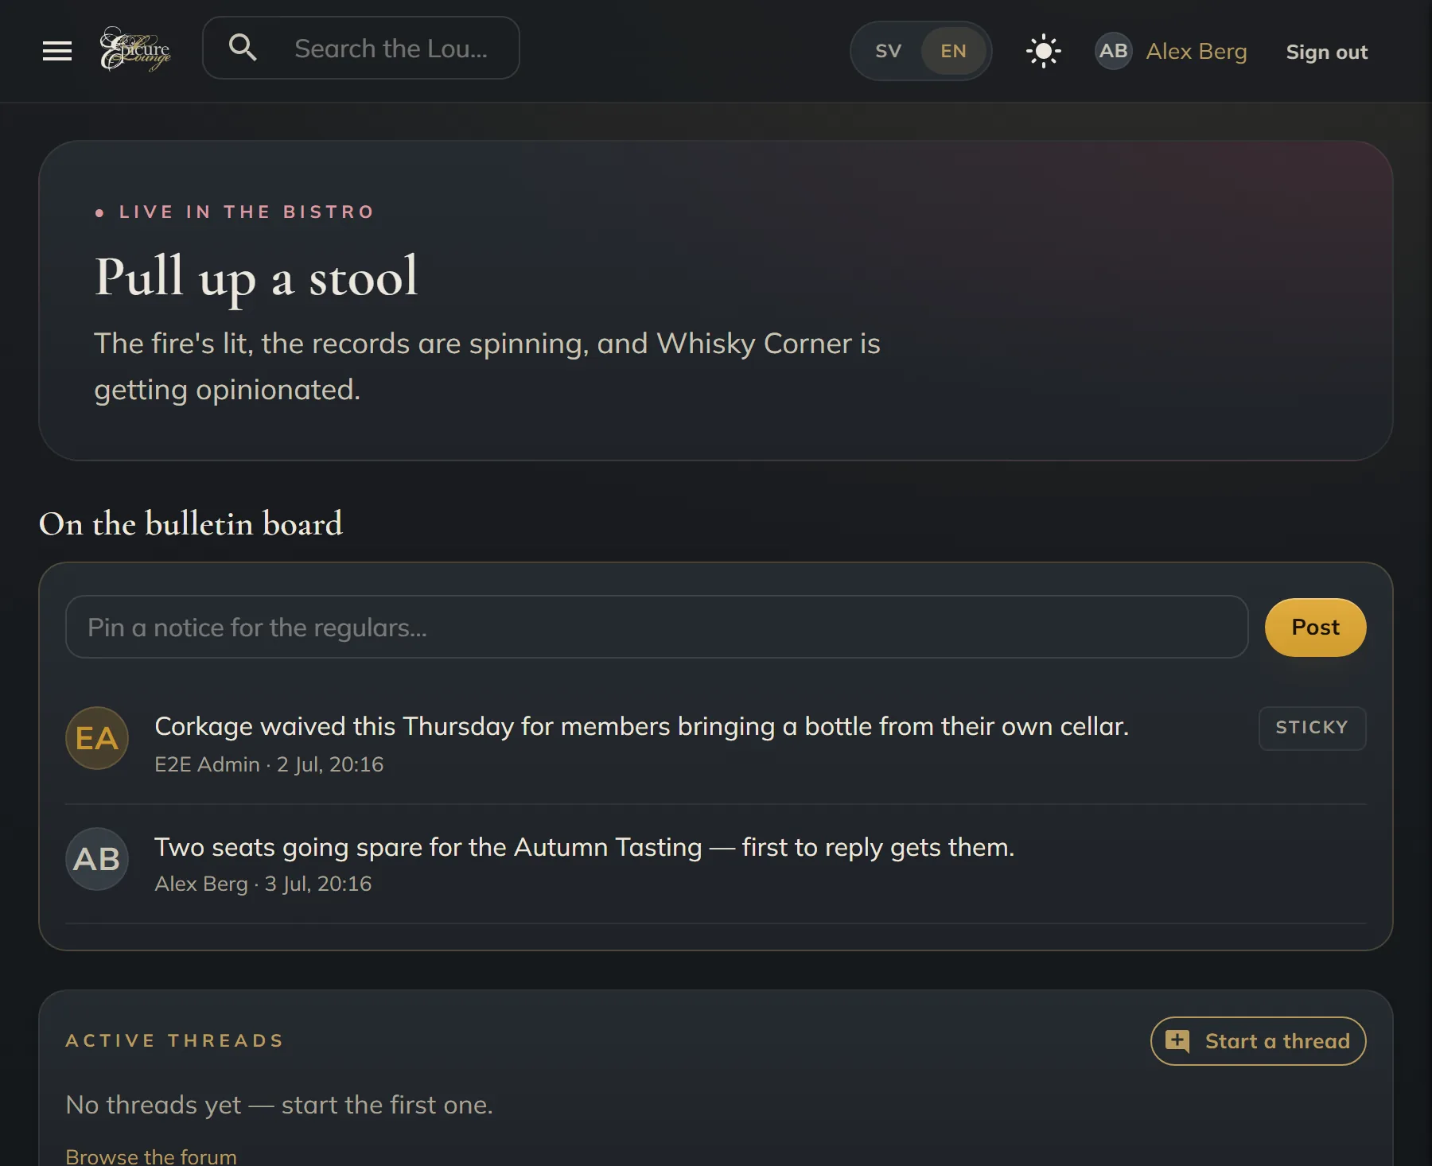Click the Pin a notice input field
This screenshot has height=1166, width=1432.
(656, 627)
